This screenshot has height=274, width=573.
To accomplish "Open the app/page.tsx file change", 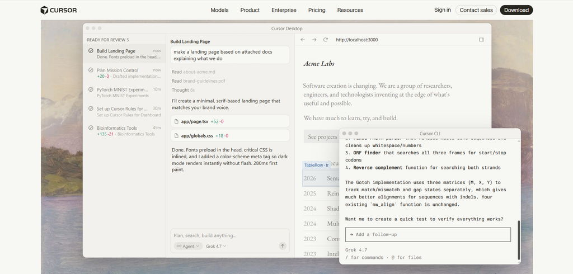I will pyautogui.click(x=230, y=121).
